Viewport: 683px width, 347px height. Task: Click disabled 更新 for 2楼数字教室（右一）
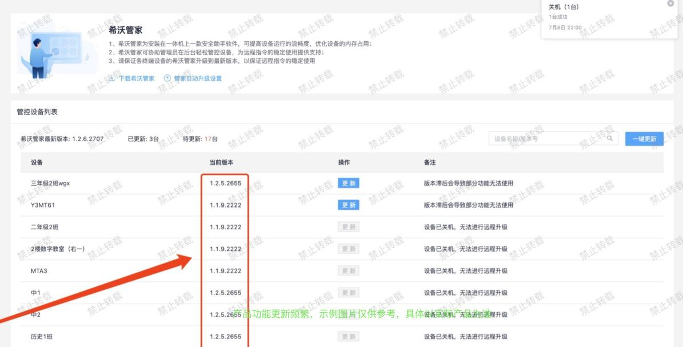click(349, 249)
